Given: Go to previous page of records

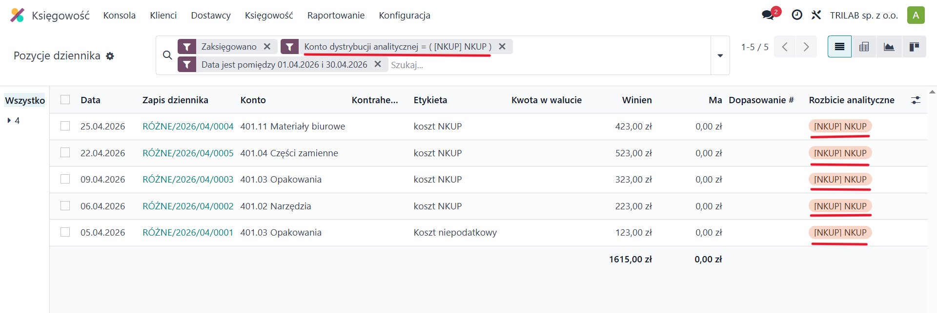Looking at the screenshot, I should point(785,47).
